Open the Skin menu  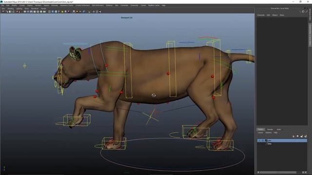click(x=117, y=5)
